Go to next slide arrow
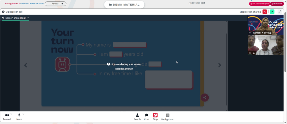This screenshot has width=287, height=124. [x=220, y=65]
